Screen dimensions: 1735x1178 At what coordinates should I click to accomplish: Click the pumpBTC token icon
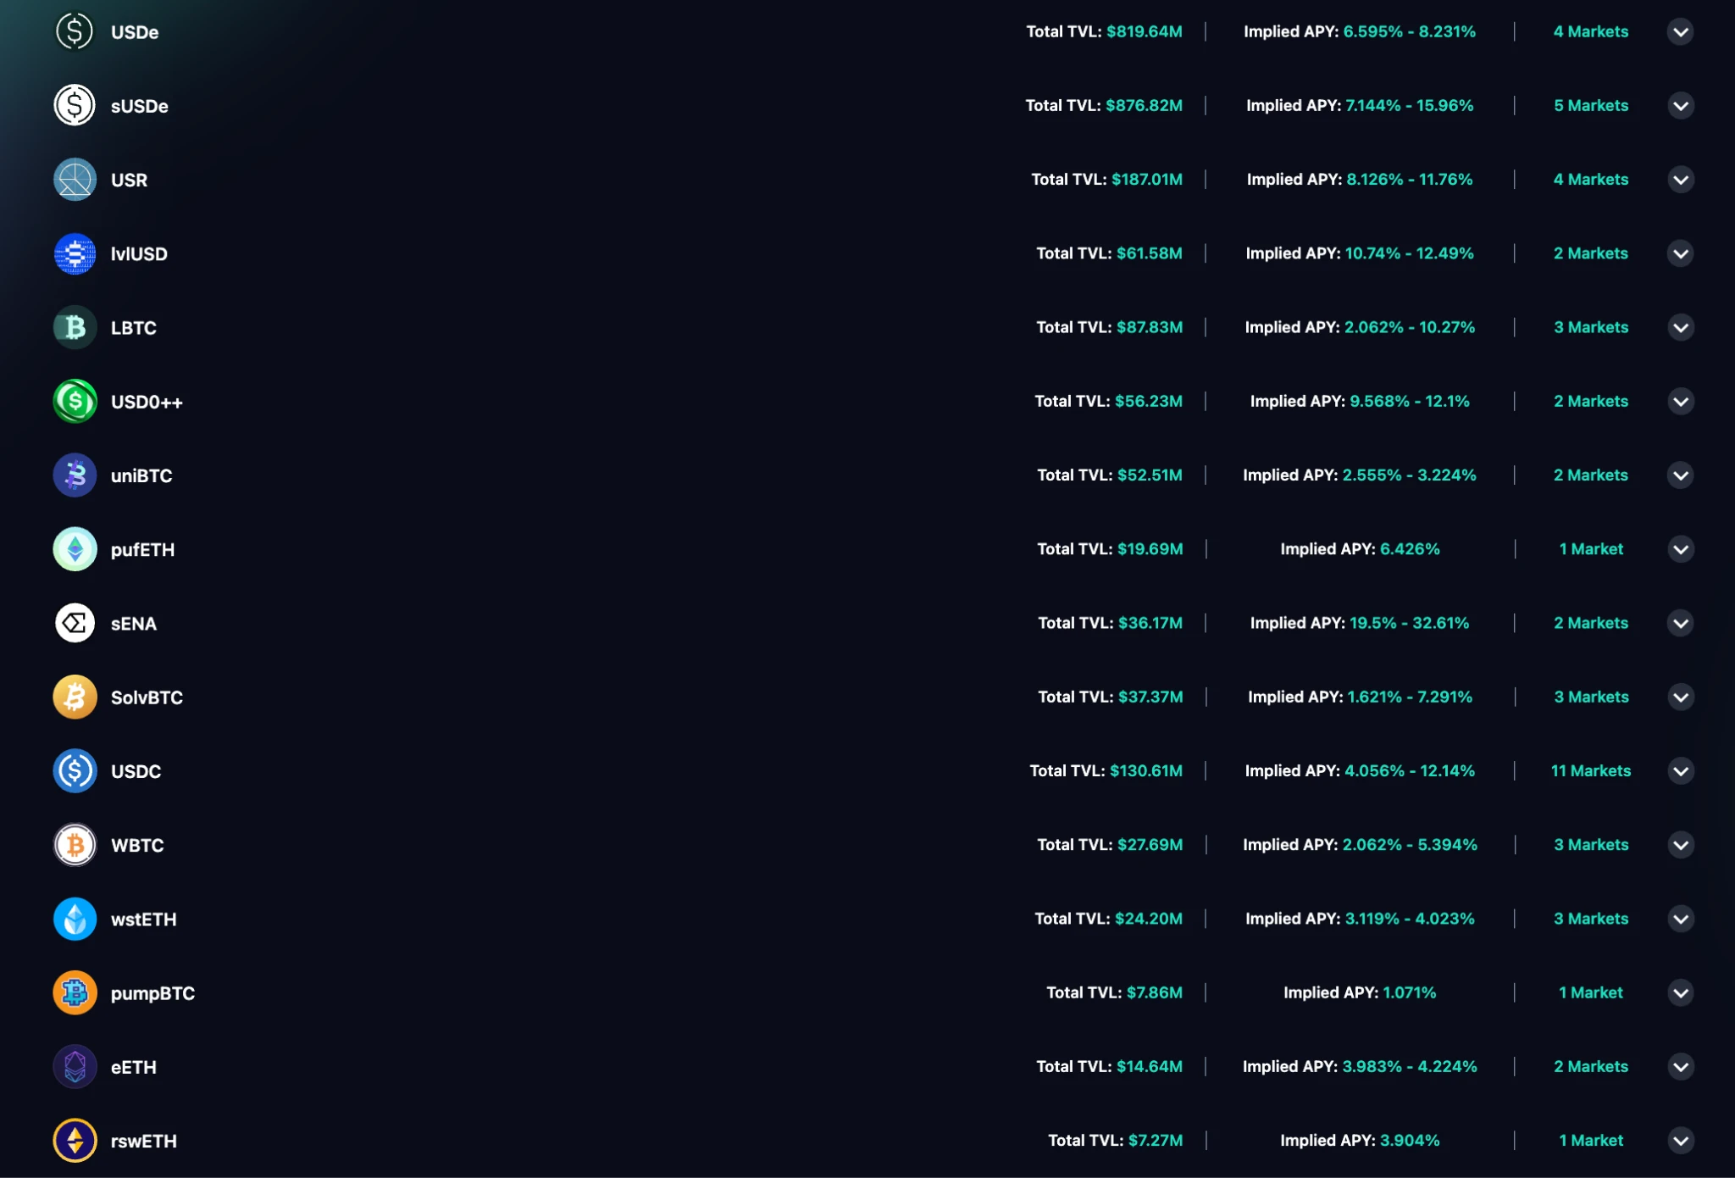75,993
